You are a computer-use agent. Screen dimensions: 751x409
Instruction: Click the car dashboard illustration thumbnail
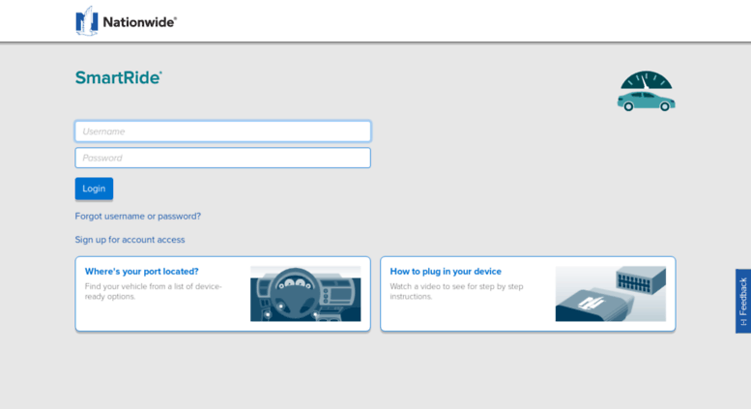(305, 294)
